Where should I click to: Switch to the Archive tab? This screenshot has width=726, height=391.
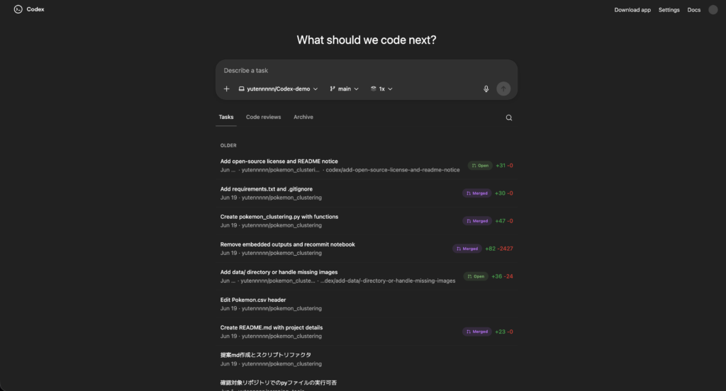(303, 117)
